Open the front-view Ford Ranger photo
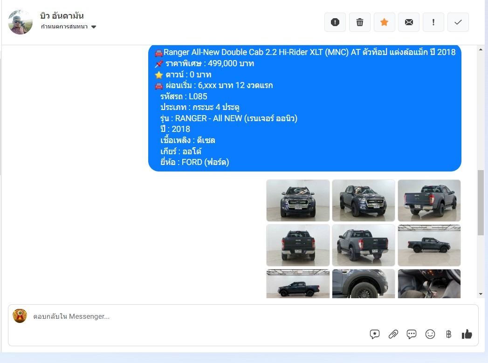Screen dimensions: 488x363 pyautogui.click(x=298, y=200)
